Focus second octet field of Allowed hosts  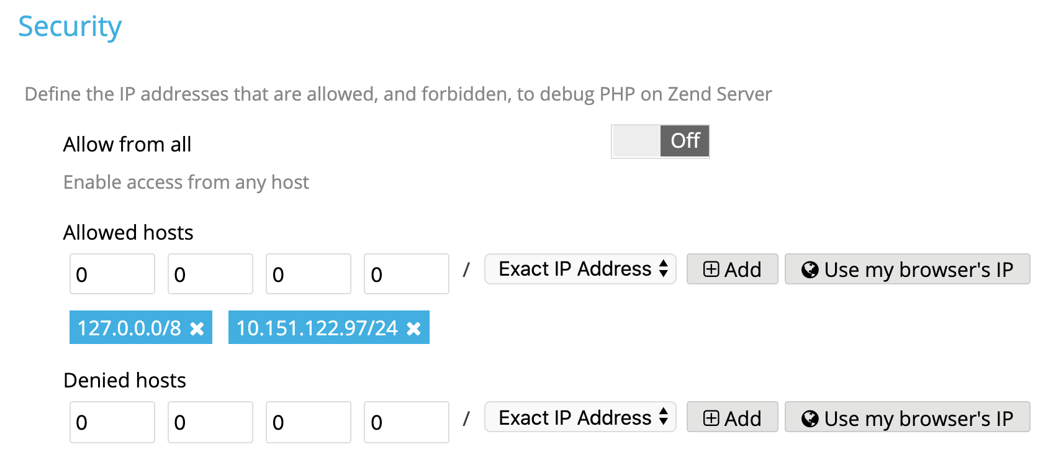pyautogui.click(x=210, y=274)
